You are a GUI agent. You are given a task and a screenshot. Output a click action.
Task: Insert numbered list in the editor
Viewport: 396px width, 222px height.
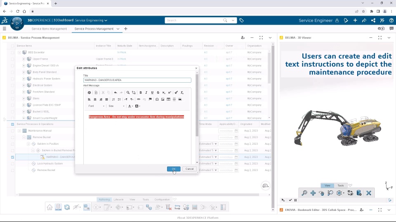[x=113, y=99]
